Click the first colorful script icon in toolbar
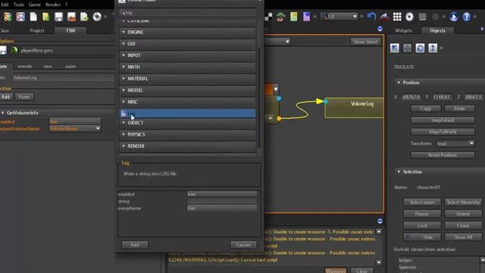The image size is (485, 273). tap(8, 17)
